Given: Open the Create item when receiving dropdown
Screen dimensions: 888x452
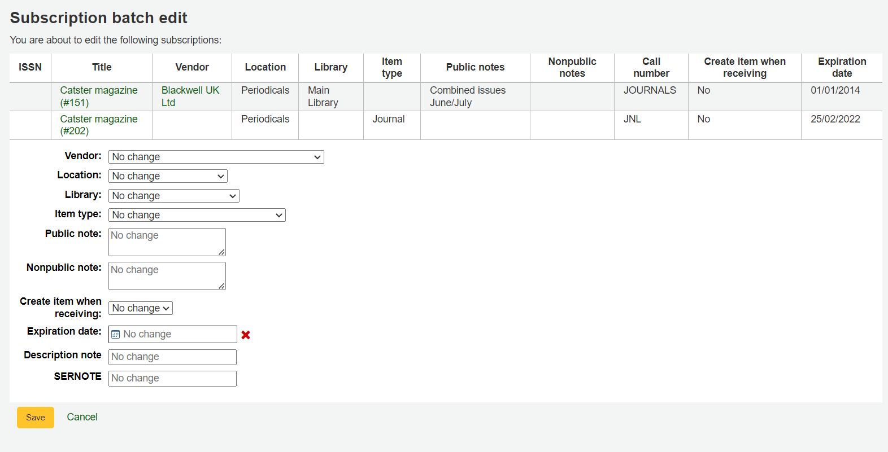Looking at the screenshot, I should 140,308.
